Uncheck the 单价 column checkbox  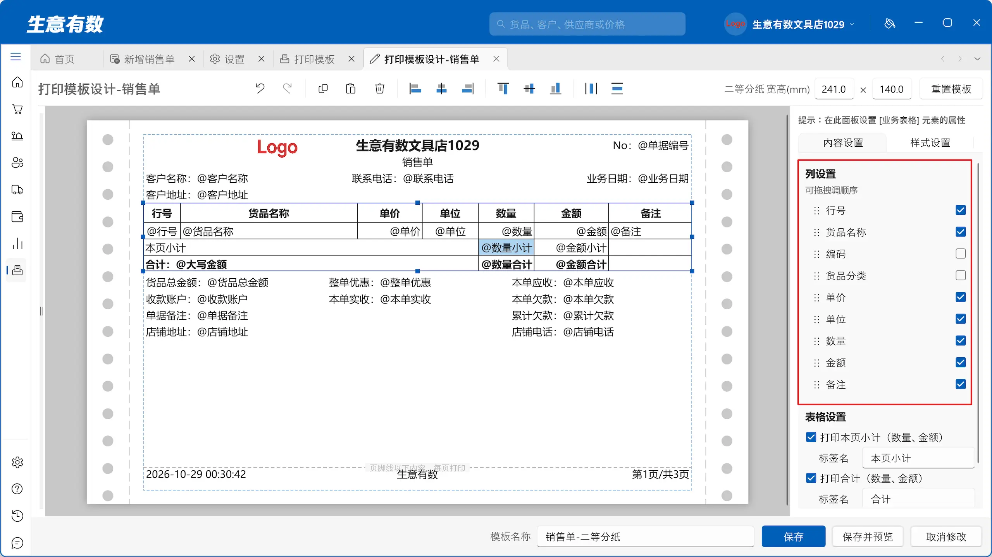961,297
